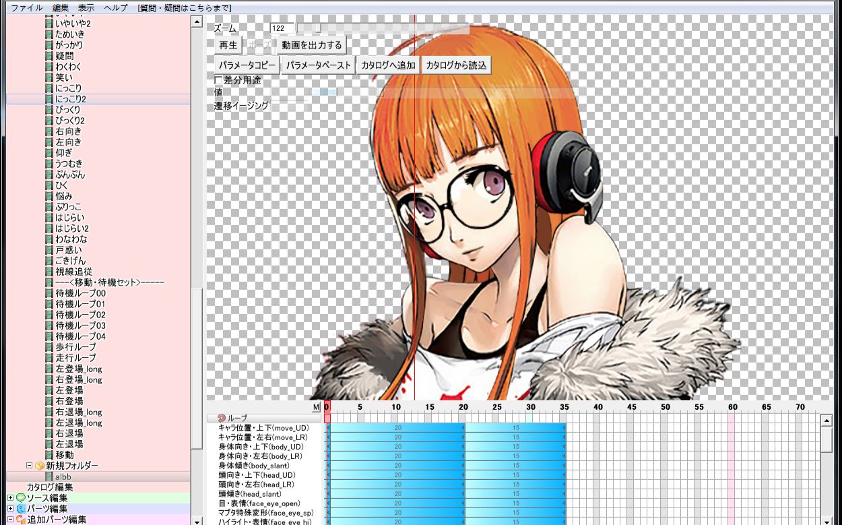This screenshot has height=525, width=842.
Task: Click the パラメータペースト button
Action: tap(319, 65)
